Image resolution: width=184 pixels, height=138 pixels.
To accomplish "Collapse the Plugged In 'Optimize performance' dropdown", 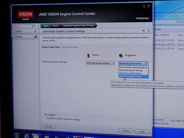I will point(133,63).
